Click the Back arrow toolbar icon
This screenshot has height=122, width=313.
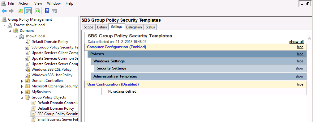tap(4, 11)
